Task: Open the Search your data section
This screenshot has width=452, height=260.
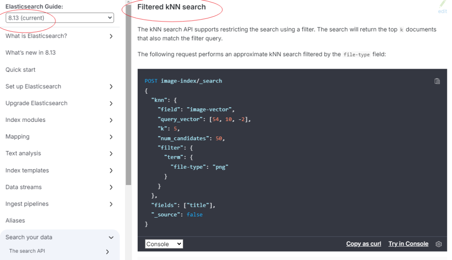Action: coord(29,237)
